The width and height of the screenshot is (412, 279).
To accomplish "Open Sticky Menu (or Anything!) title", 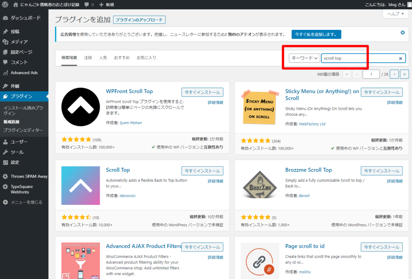I will point(322,95).
